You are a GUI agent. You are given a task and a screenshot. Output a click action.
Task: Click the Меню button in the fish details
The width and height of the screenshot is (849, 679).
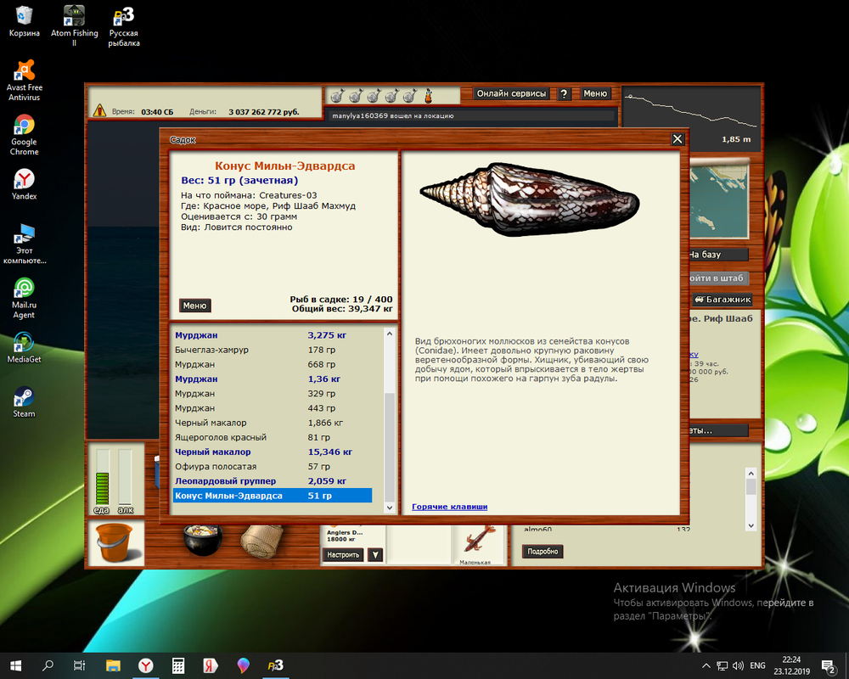pos(194,306)
